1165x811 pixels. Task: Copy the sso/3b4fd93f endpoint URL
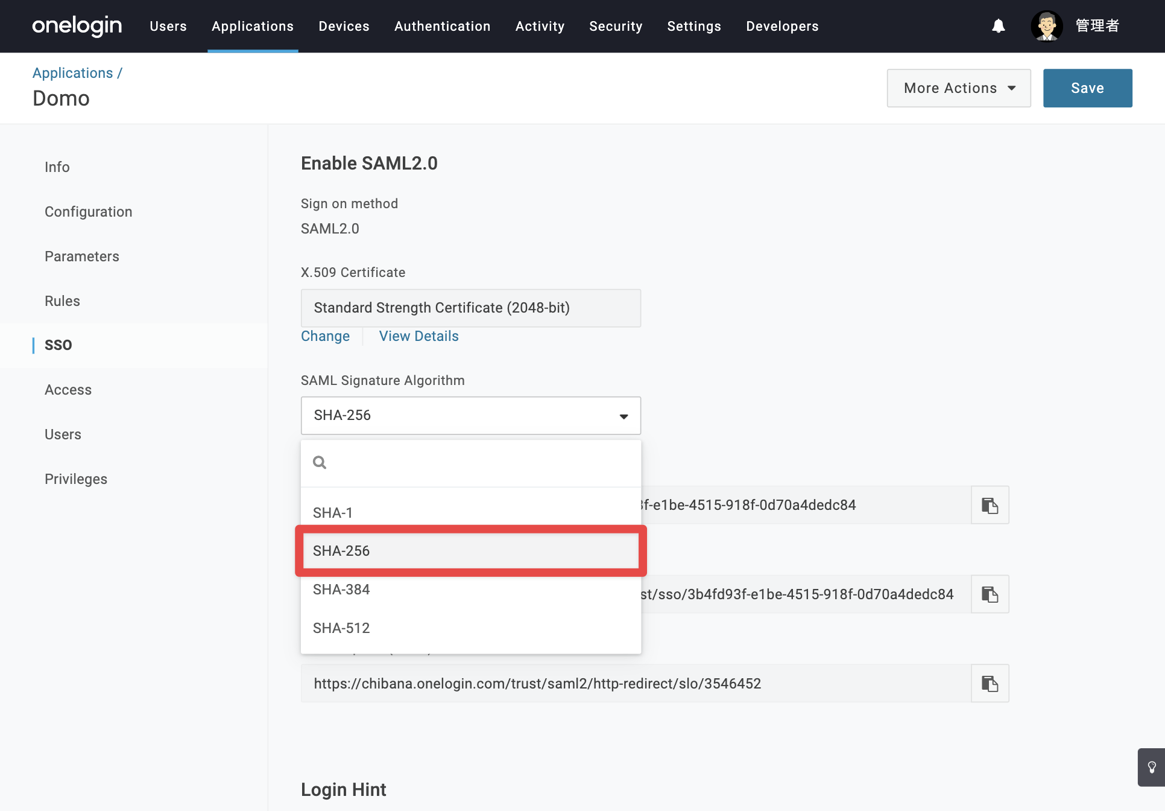(990, 594)
